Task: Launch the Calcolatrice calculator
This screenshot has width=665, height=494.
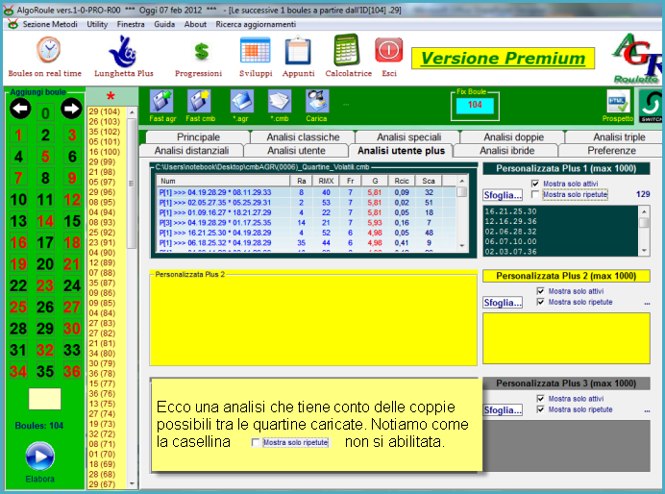Action: coord(347,50)
